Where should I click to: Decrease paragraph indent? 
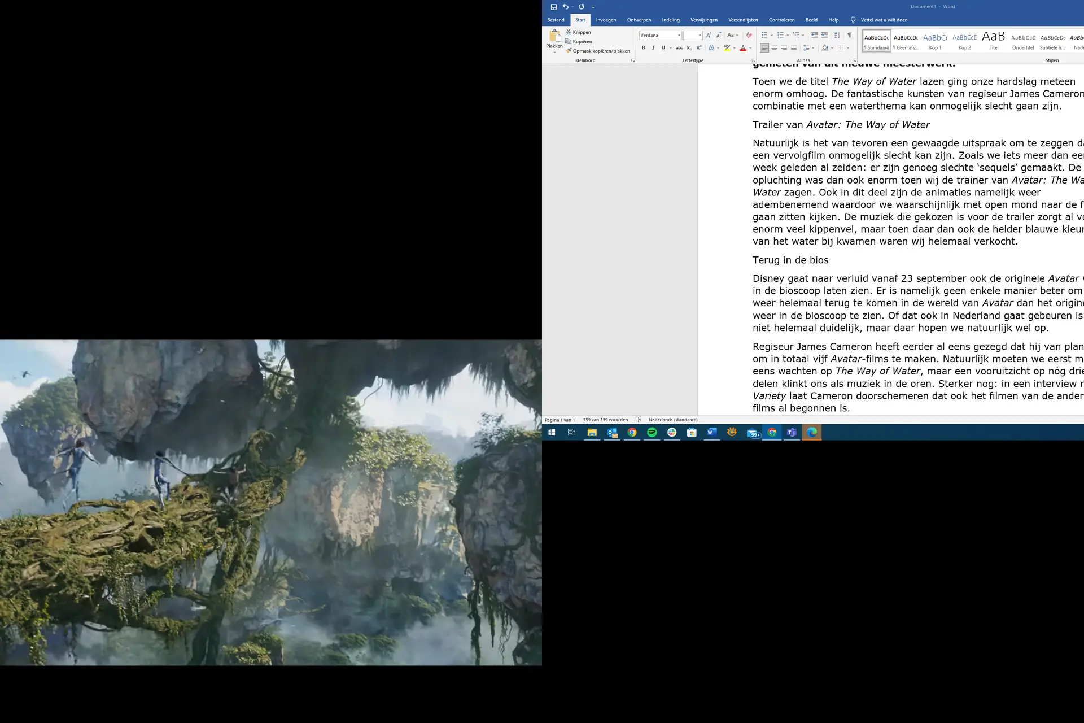[814, 35]
